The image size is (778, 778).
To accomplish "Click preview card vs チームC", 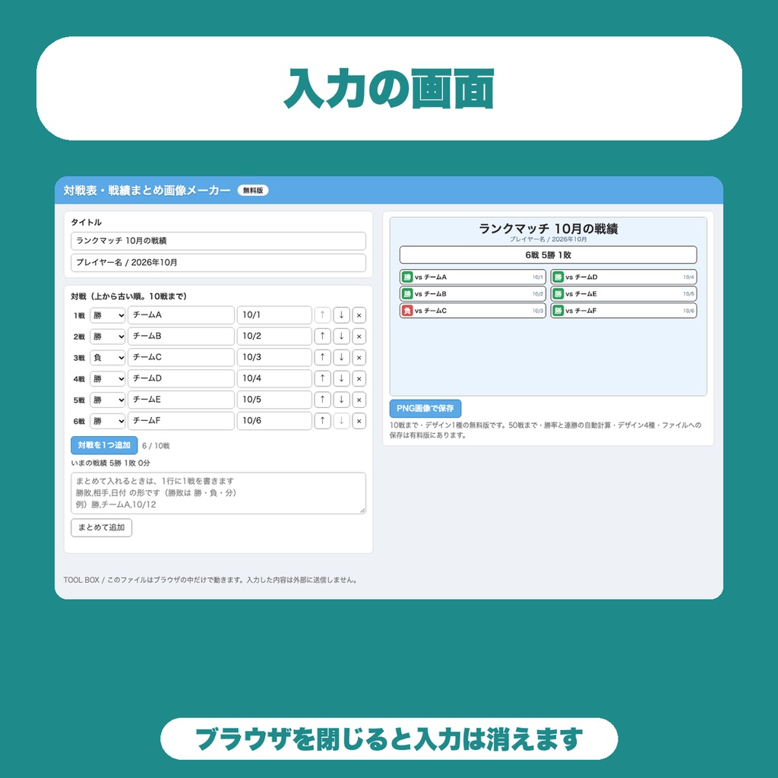I will tap(473, 311).
